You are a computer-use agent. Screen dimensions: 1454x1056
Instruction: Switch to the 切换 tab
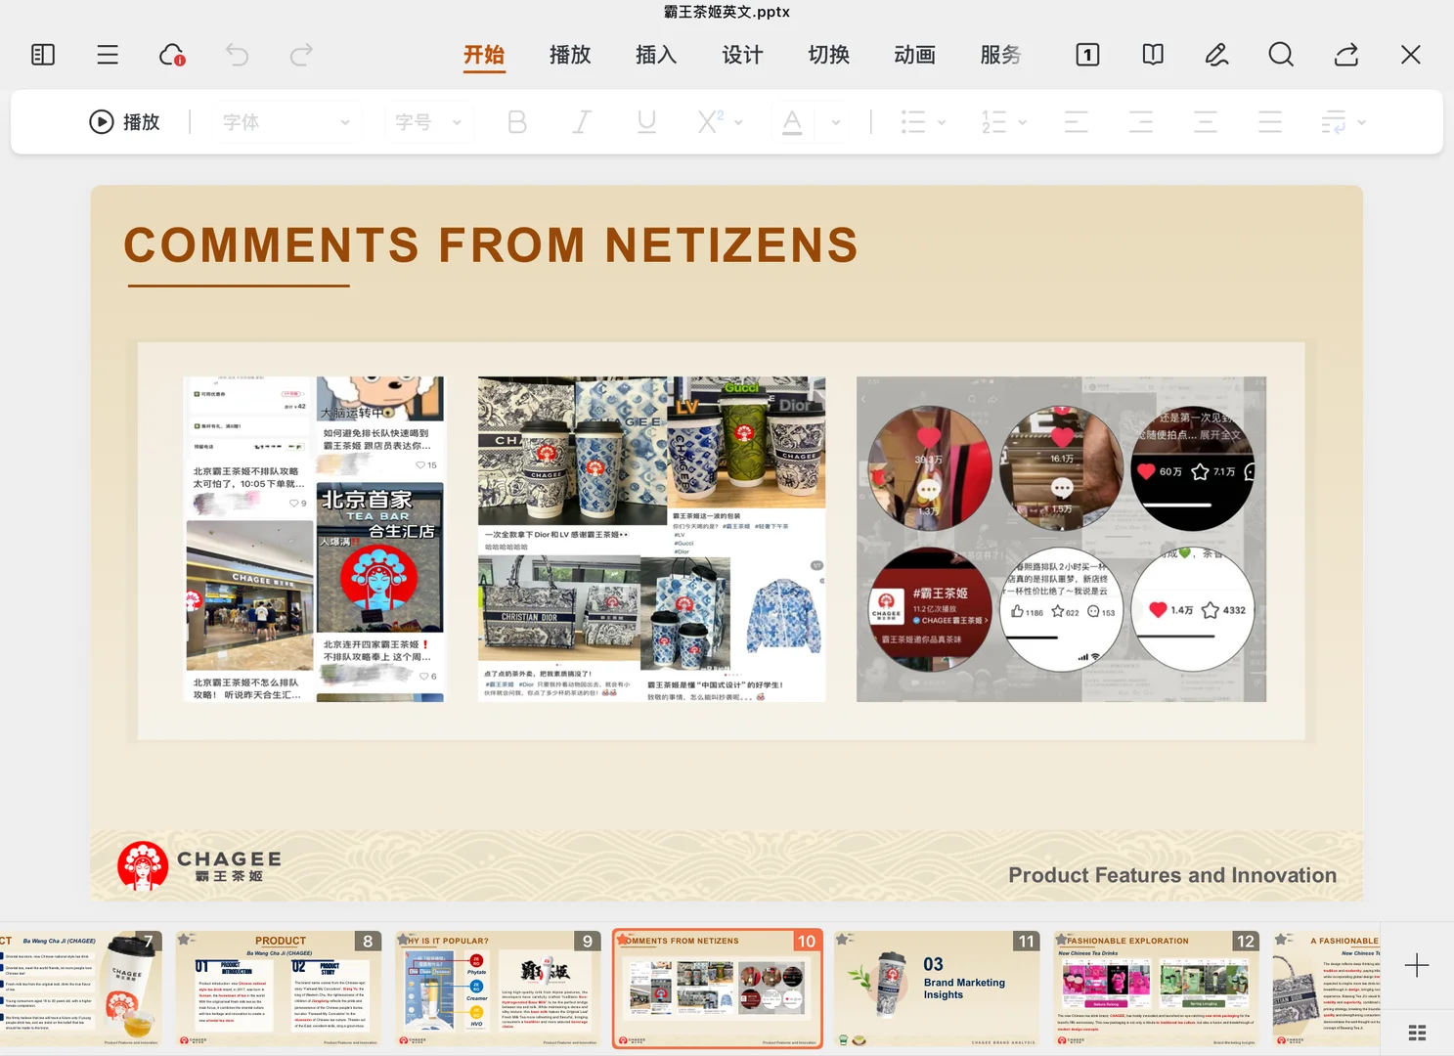(828, 55)
